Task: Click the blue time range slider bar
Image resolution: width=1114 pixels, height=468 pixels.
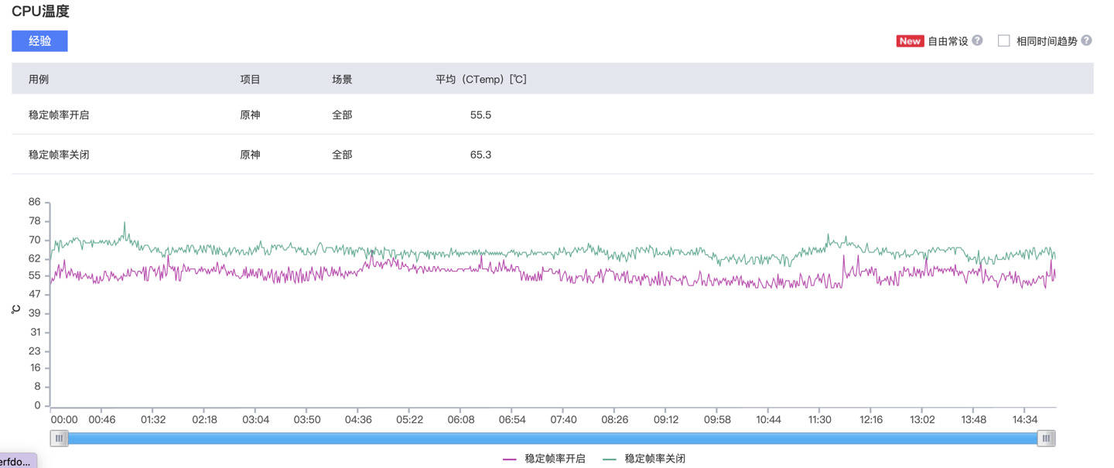Action: click(x=552, y=438)
